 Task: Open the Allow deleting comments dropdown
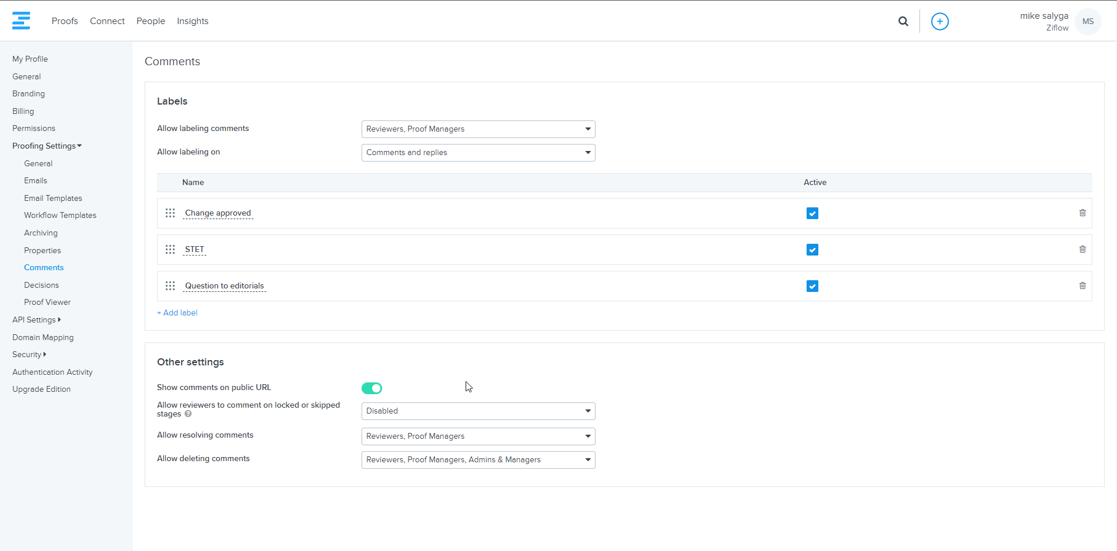point(478,460)
